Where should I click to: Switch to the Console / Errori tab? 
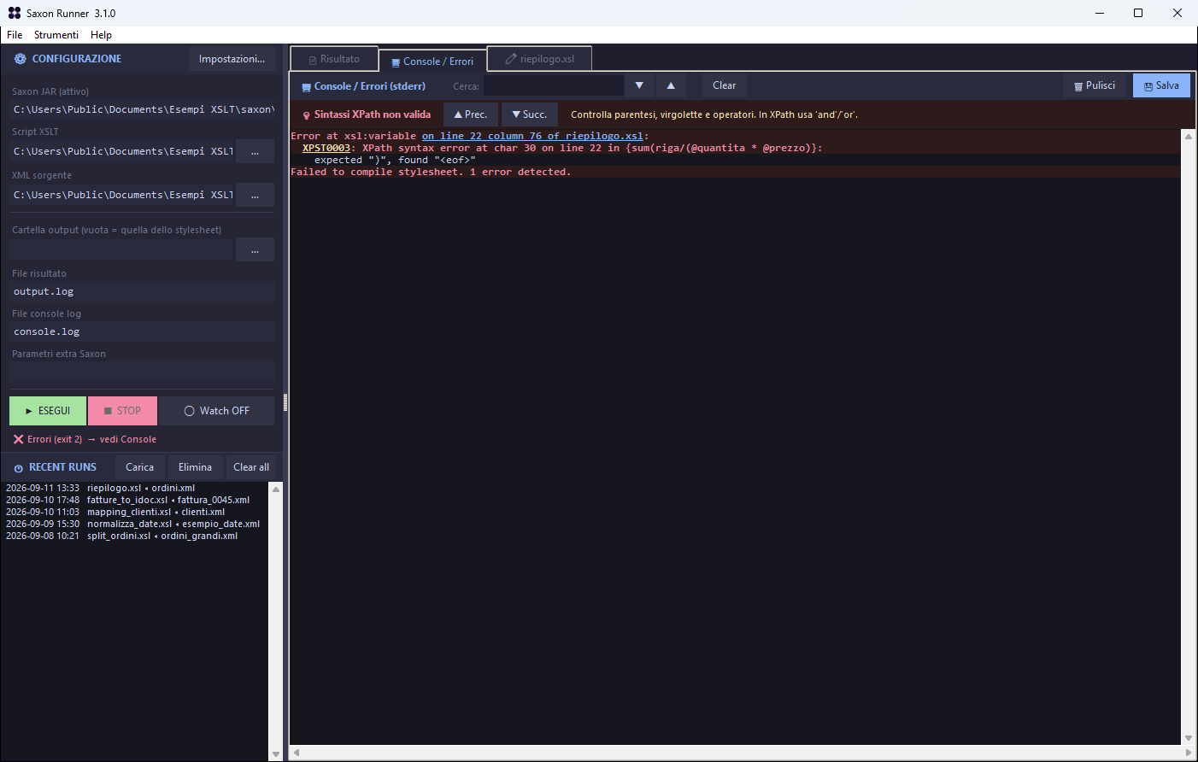(x=432, y=62)
